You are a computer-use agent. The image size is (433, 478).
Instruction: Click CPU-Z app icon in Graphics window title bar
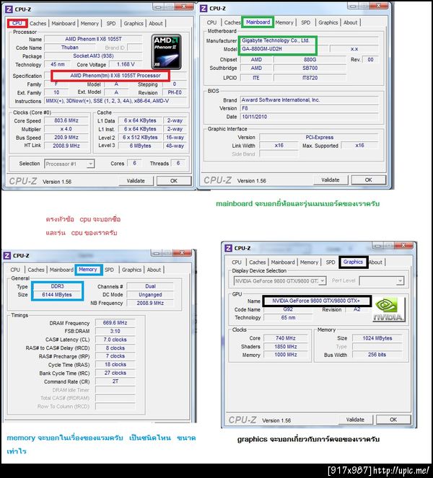click(x=229, y=248)
